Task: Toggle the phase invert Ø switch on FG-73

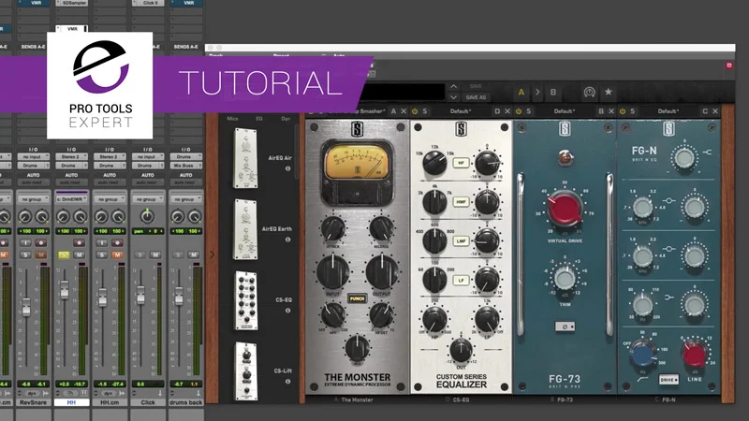Action: (x=565, y=327)
